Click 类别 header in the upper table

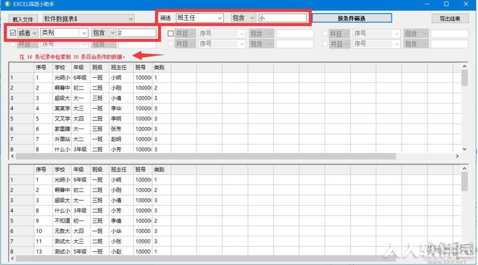point(161,68)
